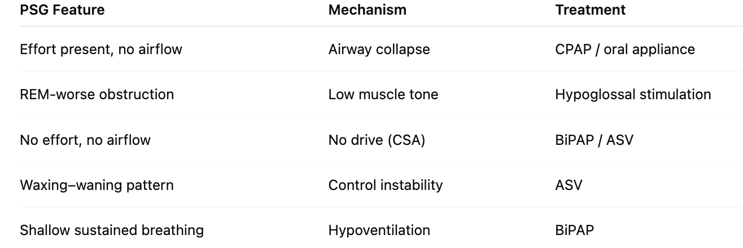Click the "No effort, no airflow" cell
This screenshot has width=743, height=248.
coord(85,140)
